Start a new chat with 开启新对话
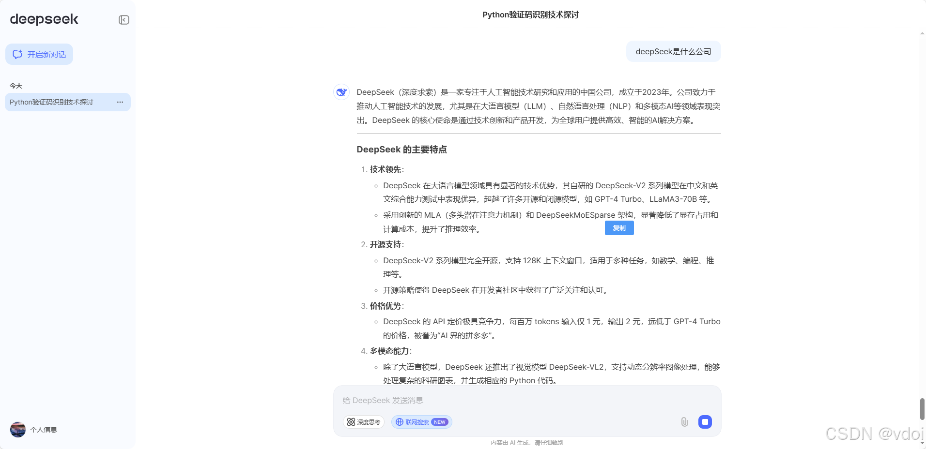This screenshot has width=926, height=449. 39,54
